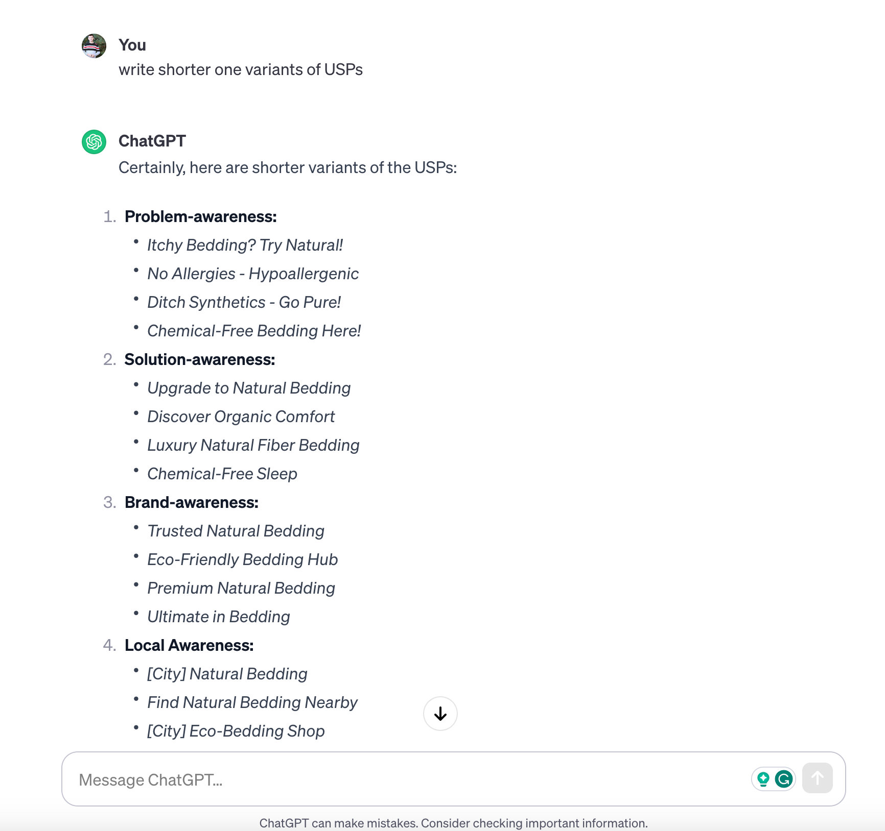Viewport: 885px width, 831px height.
Task: Click the scroll-to-bottom down arrow button
Action: (x=440, y=714)
